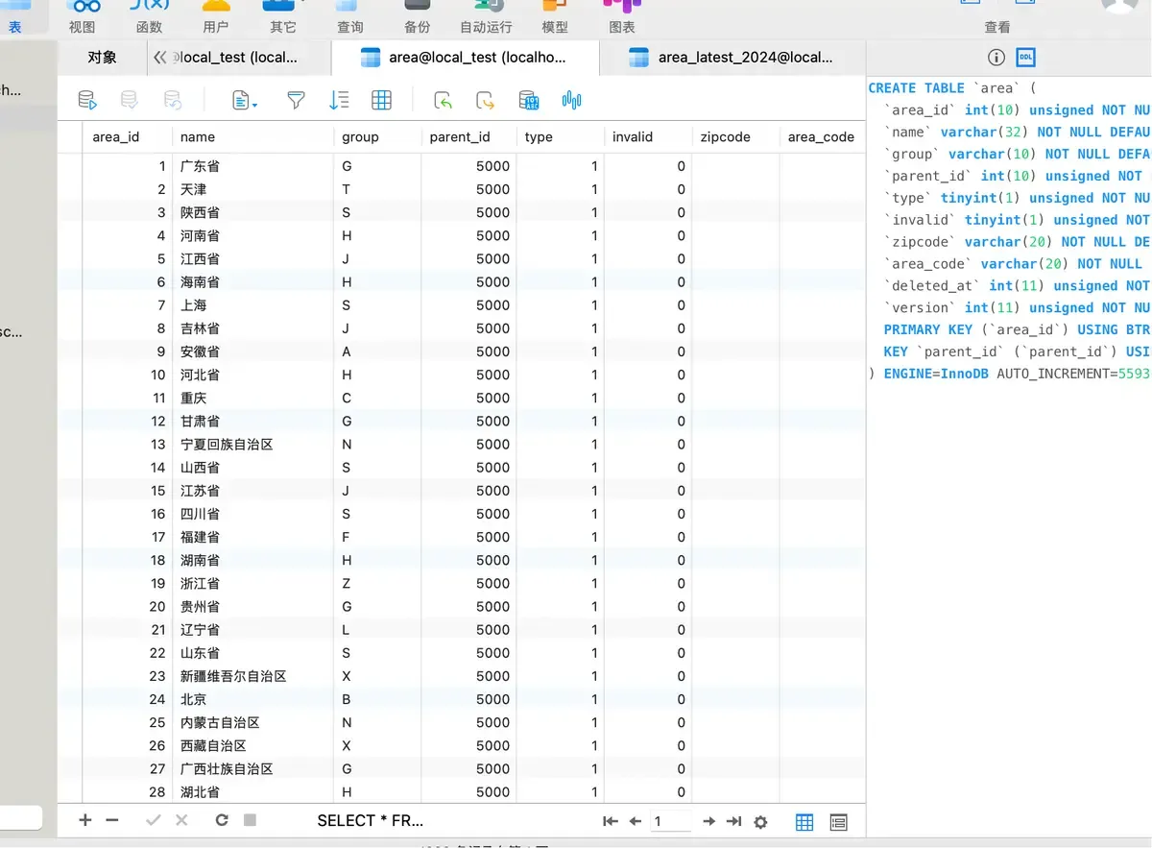Click the area_code column header

point(821,136)
